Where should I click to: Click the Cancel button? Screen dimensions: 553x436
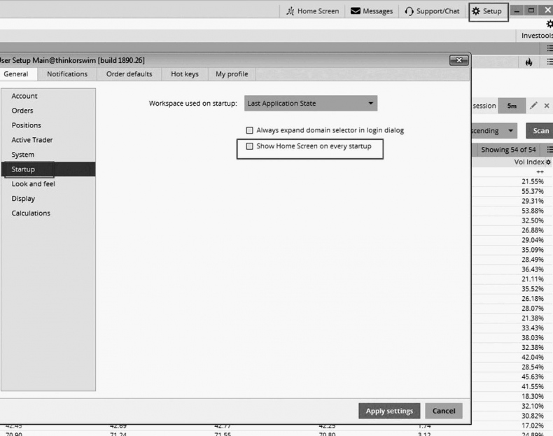(443, 411)
